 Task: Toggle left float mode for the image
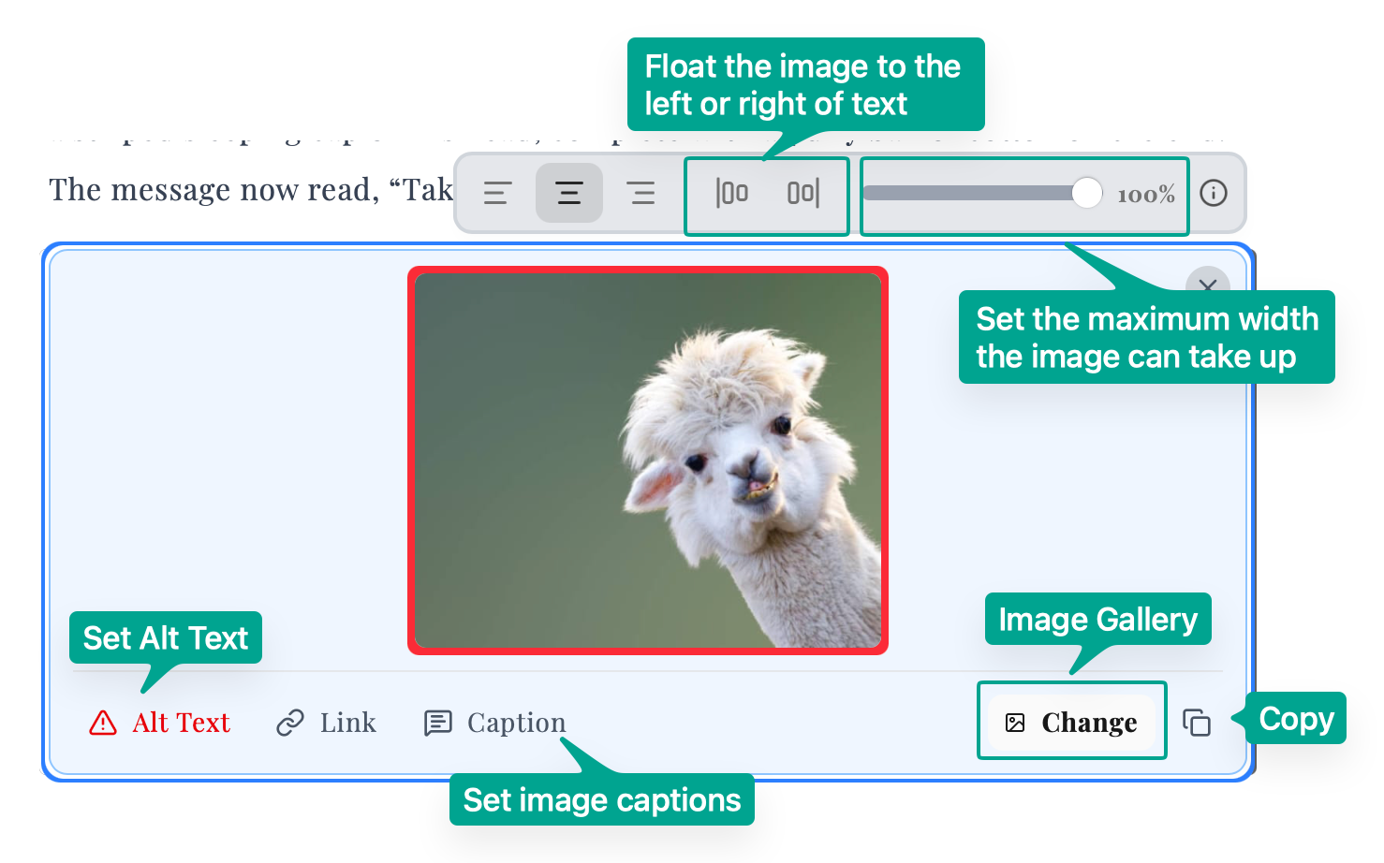coord(733,193)
